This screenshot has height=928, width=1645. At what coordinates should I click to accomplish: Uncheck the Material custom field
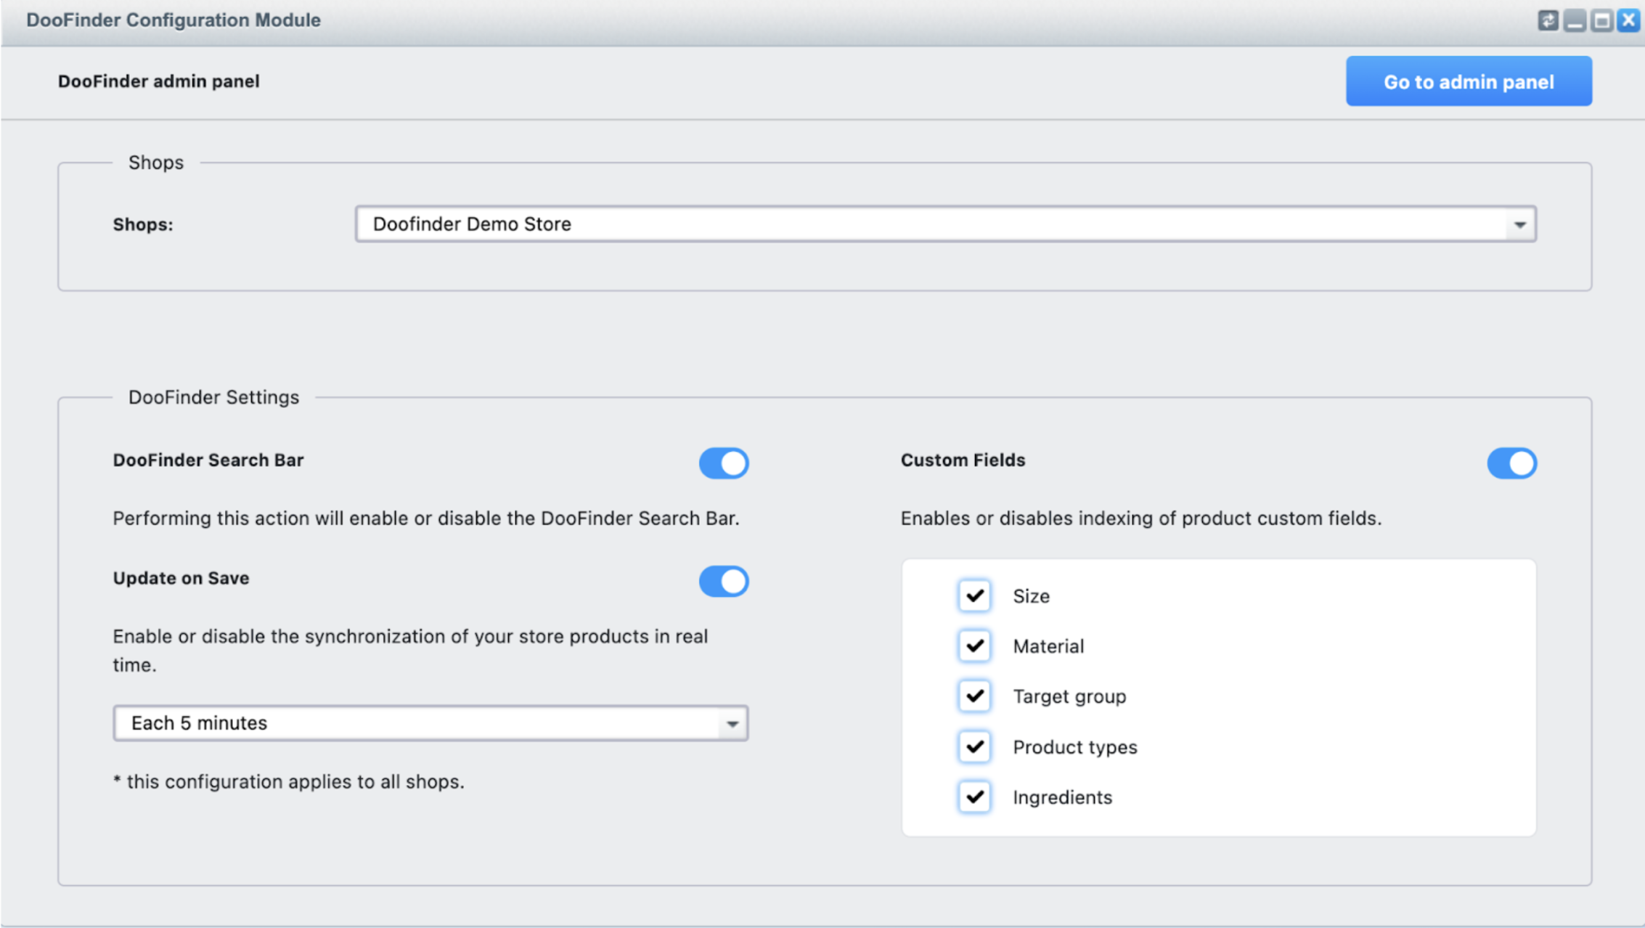pos(974,646)
